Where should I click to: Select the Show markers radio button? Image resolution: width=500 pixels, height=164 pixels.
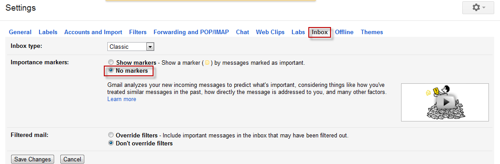(110, 62)
